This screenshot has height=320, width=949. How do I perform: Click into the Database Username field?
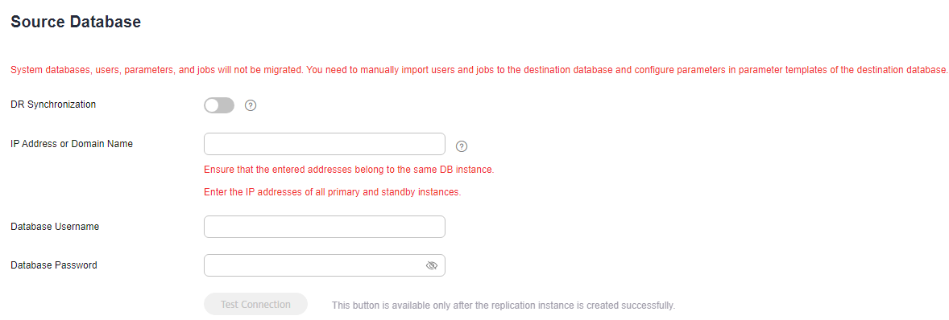[x=325, y=227]
